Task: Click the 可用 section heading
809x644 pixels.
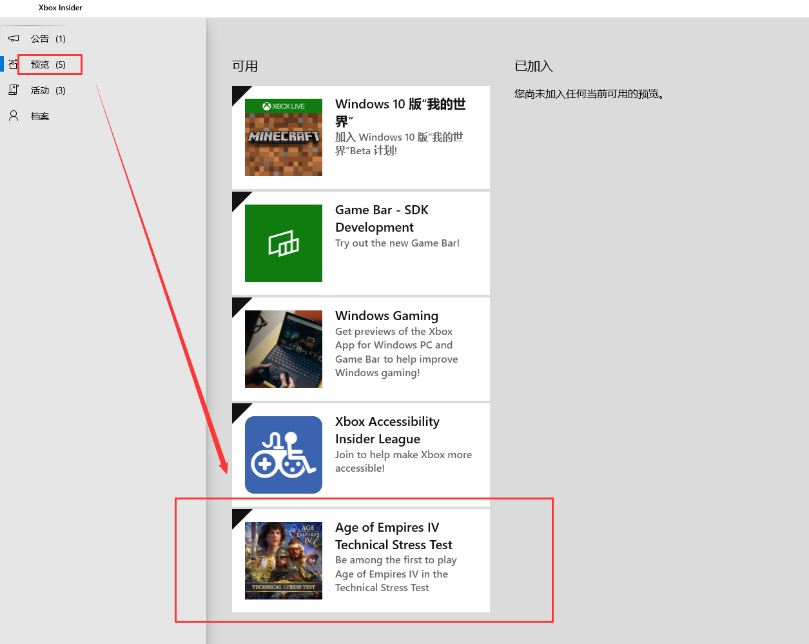Action: click(x=245, y=66)
